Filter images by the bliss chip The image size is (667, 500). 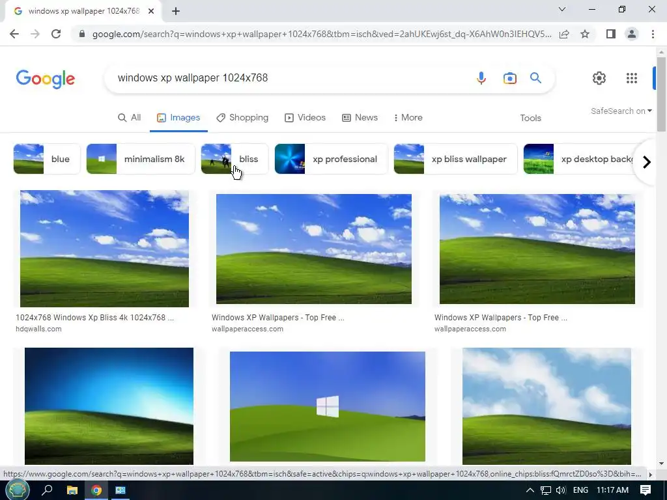pyautogui.click(x=234, y=159)
